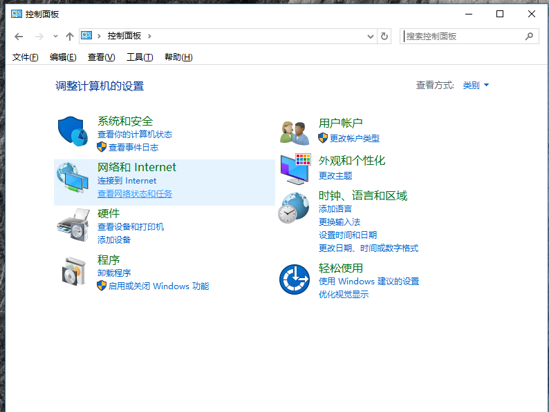Click the Forward arrow in navigation bar

point(39,37)
